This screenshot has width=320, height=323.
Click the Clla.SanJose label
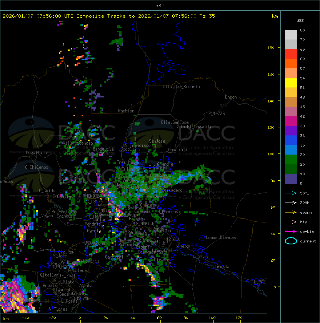coord(175,122)
